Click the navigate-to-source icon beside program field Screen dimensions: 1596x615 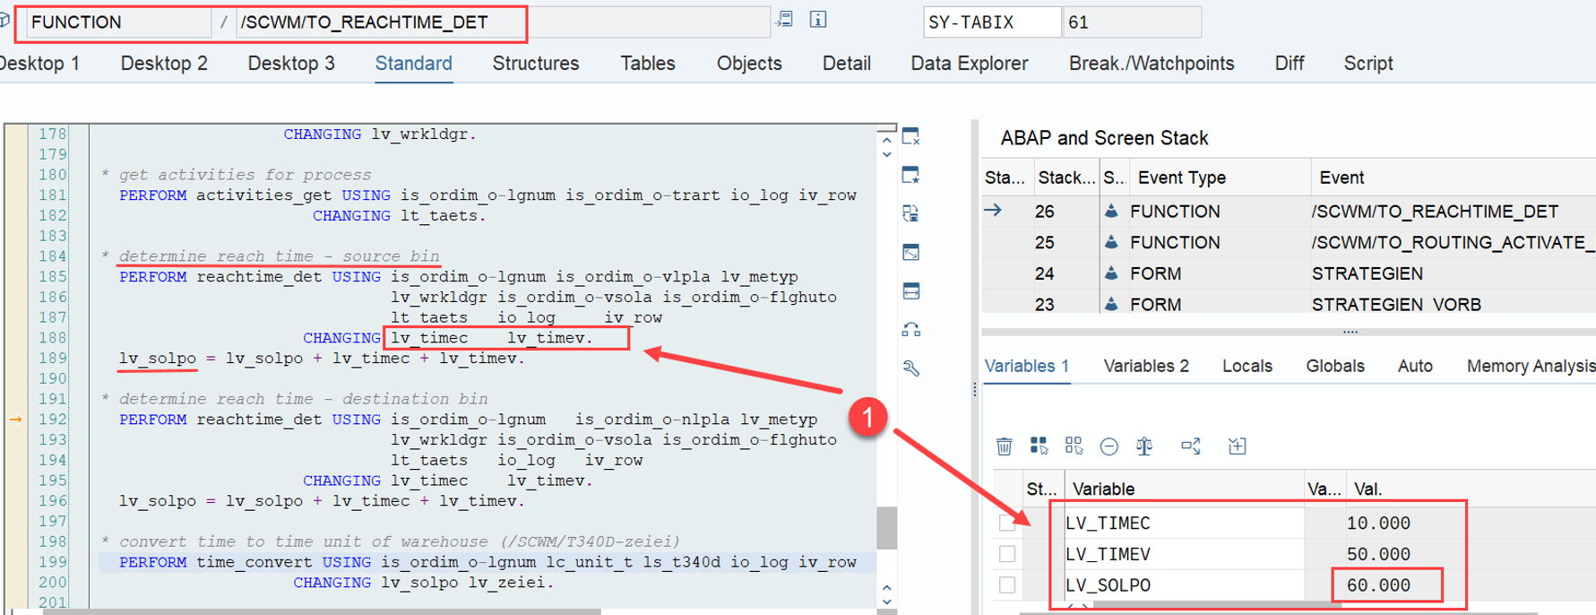pyautogui.click(x=785, y=20)
